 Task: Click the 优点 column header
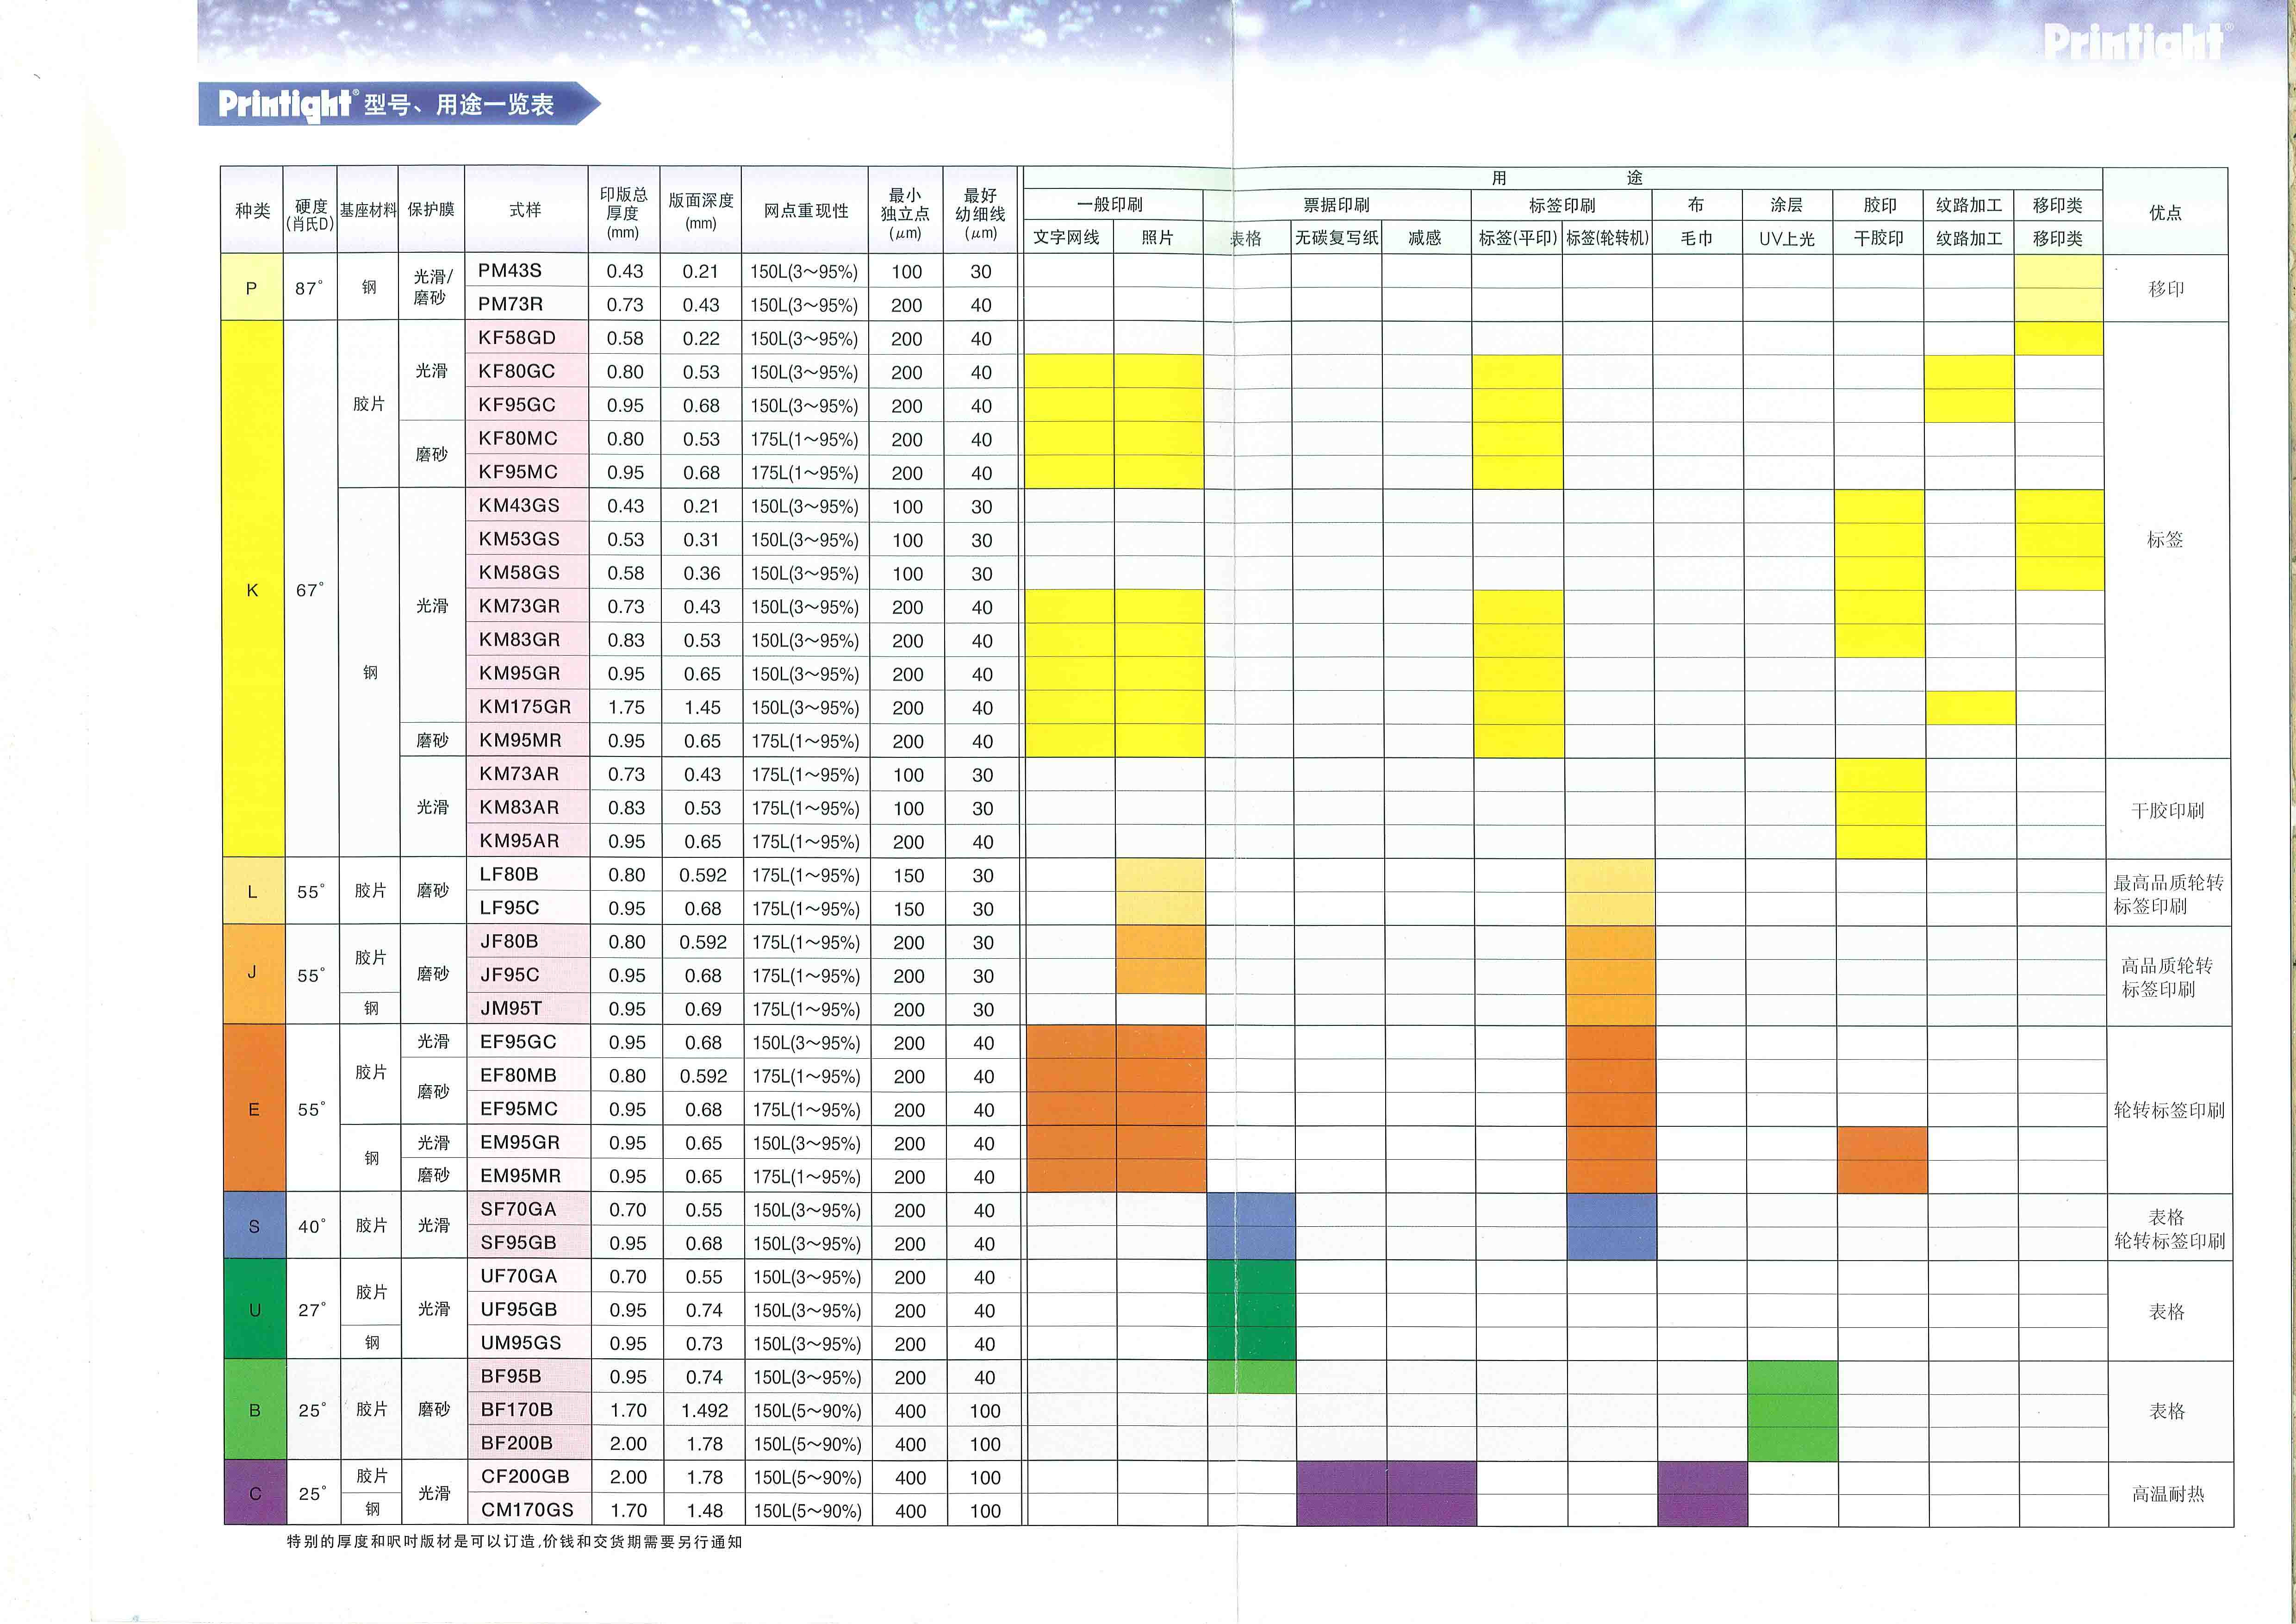(2166, 212)
